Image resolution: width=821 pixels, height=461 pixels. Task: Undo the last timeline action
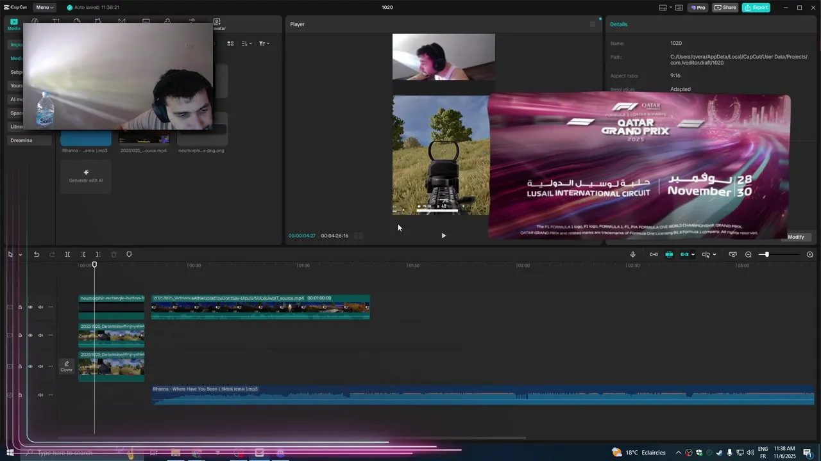click(37, 255)
